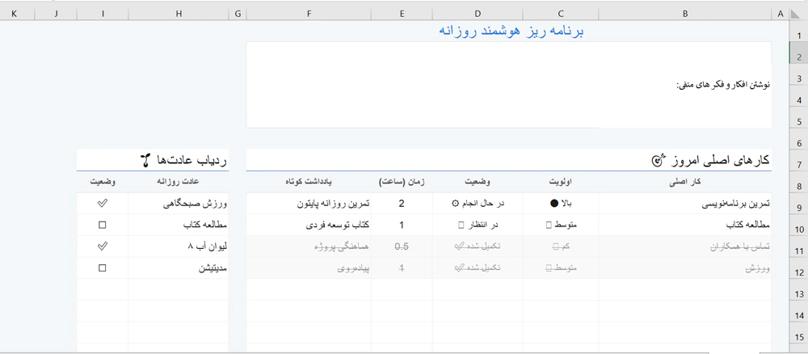
Task: Select the status cell در حال انجام
Action: tap(478, 204)
